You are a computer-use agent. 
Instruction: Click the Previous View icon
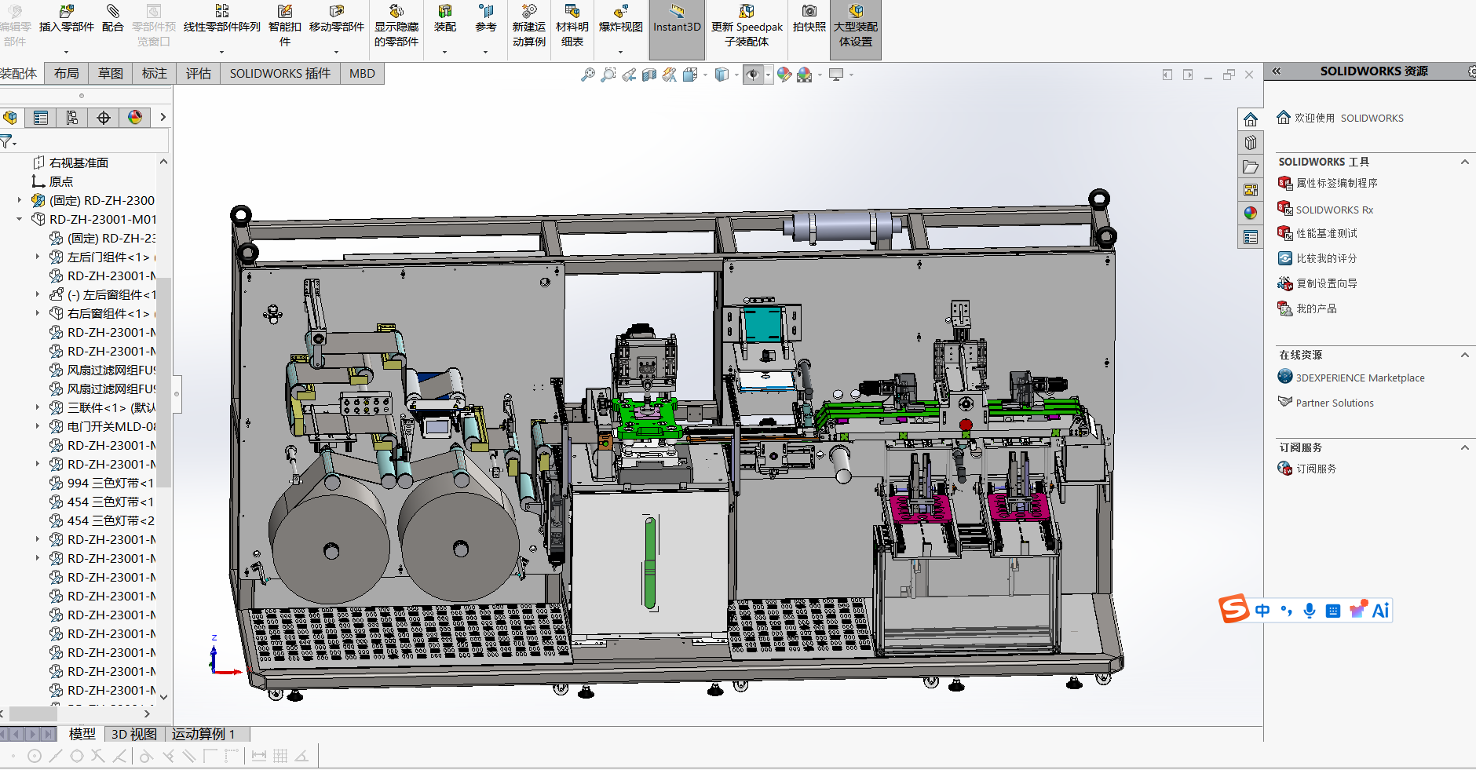pyautogui.click(x=629, y=75)
